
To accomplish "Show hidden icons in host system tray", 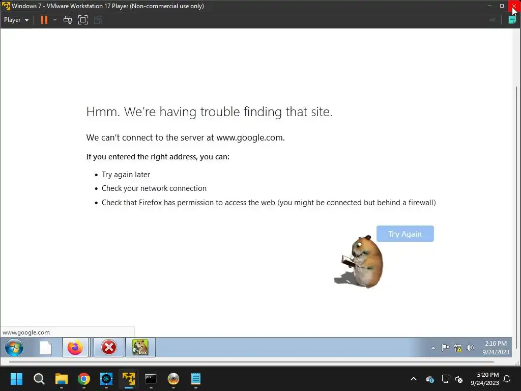I will (x=414, y=379).
